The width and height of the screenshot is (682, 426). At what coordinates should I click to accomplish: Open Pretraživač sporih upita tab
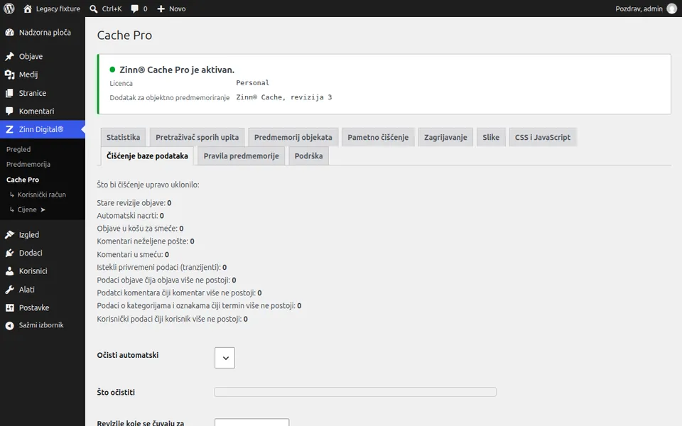[197, 137]
